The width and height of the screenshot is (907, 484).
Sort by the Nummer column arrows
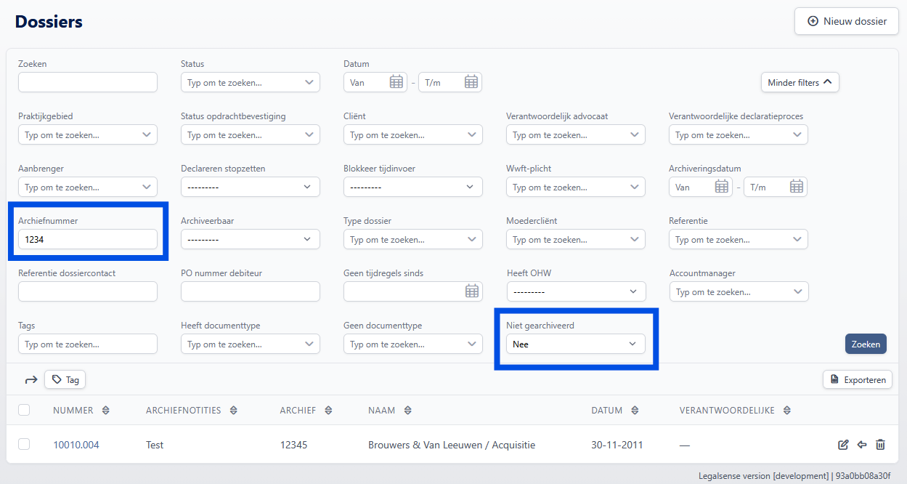pyautogui.click(x=105, y=411)
